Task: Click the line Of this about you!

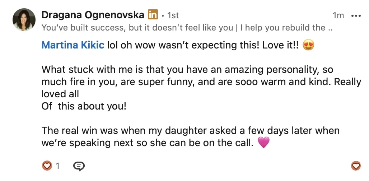Action: tap(84, 106)
